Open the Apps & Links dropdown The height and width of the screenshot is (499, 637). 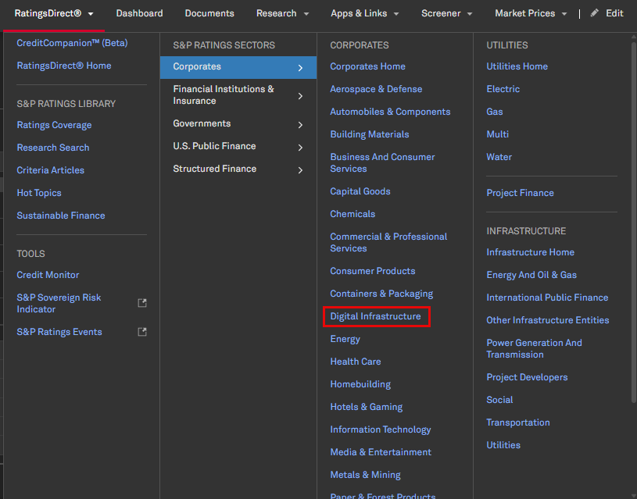[364, 13]
